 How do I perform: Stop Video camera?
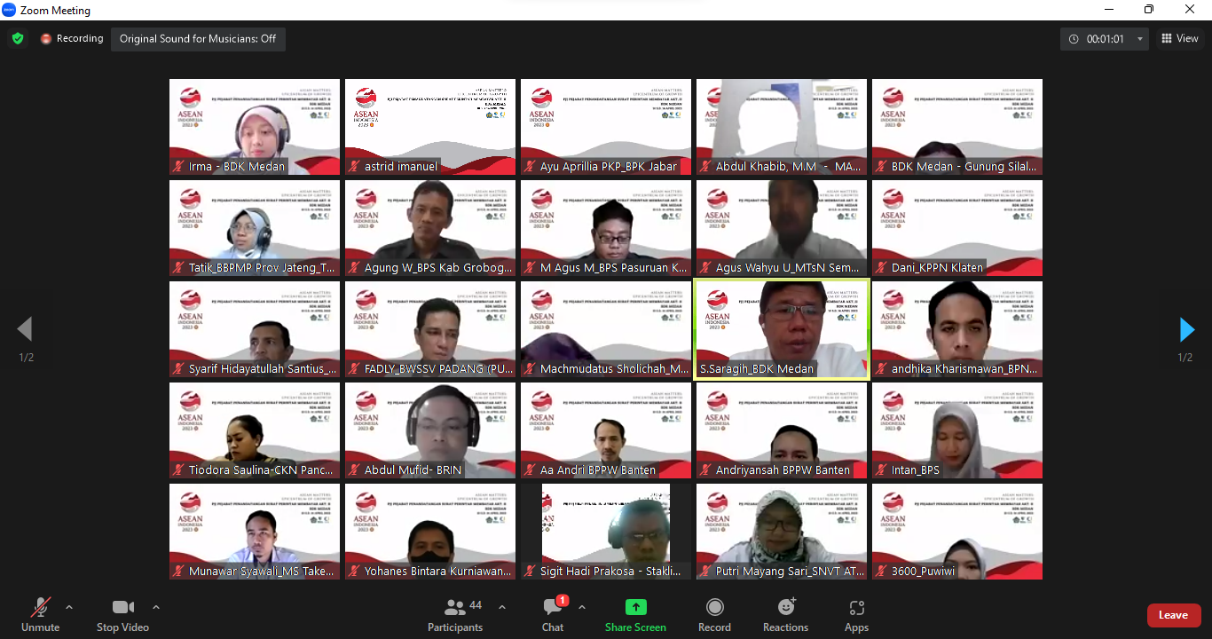(x=122, y=614)
